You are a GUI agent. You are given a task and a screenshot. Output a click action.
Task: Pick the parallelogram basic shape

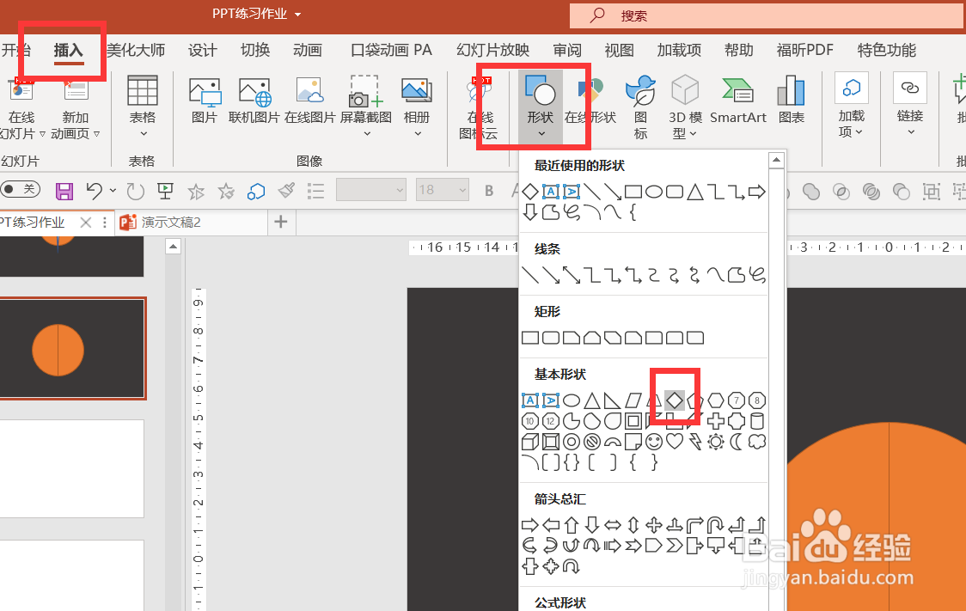click(633, 401)
